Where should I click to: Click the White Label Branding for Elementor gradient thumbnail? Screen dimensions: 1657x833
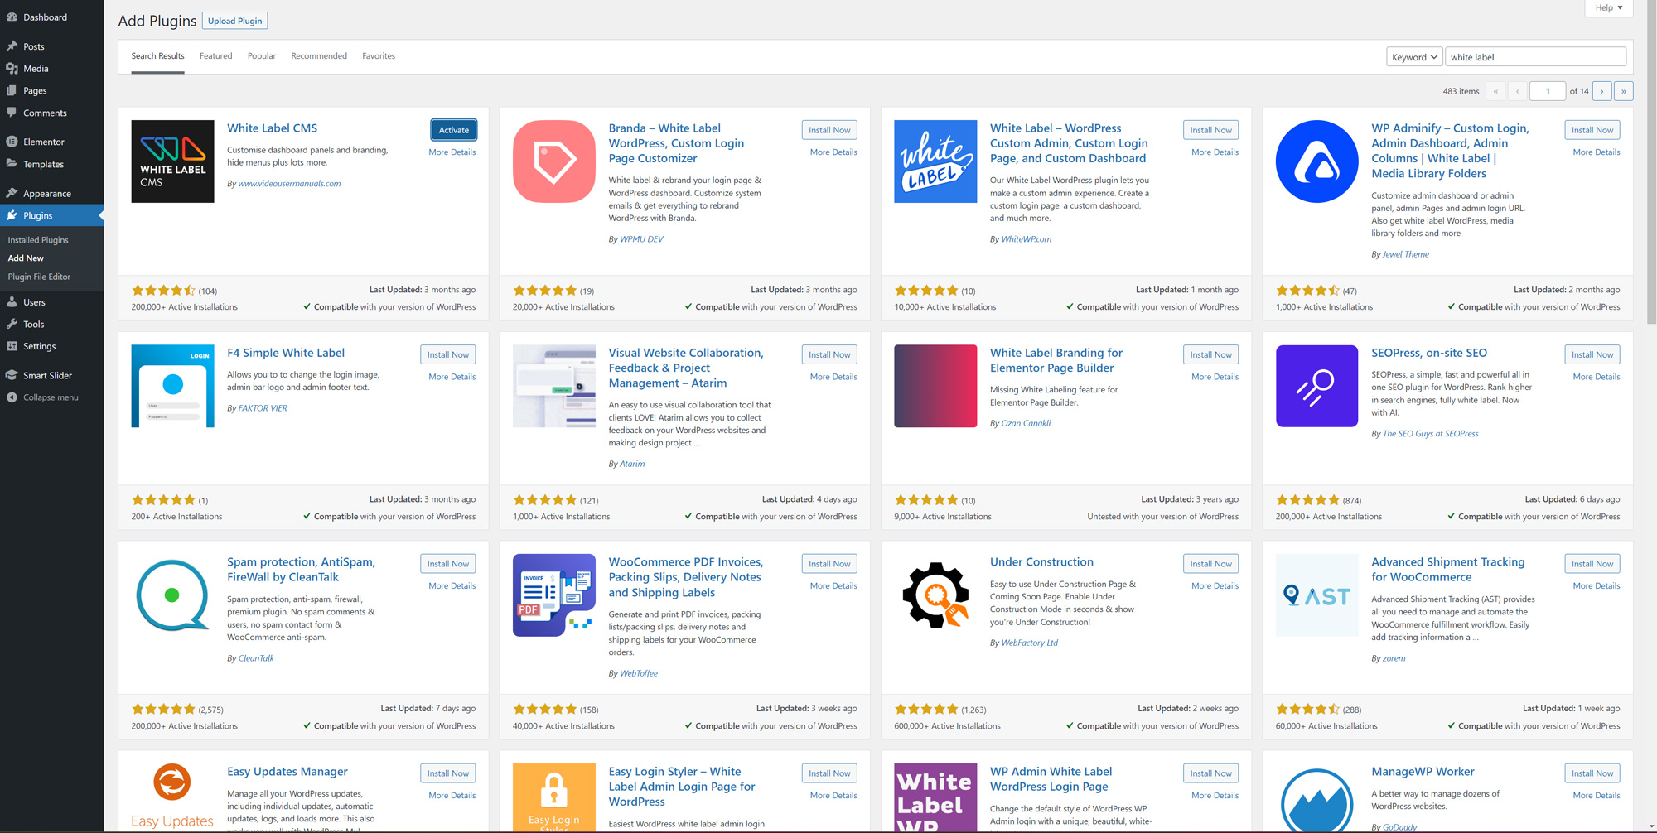point(935,386)
